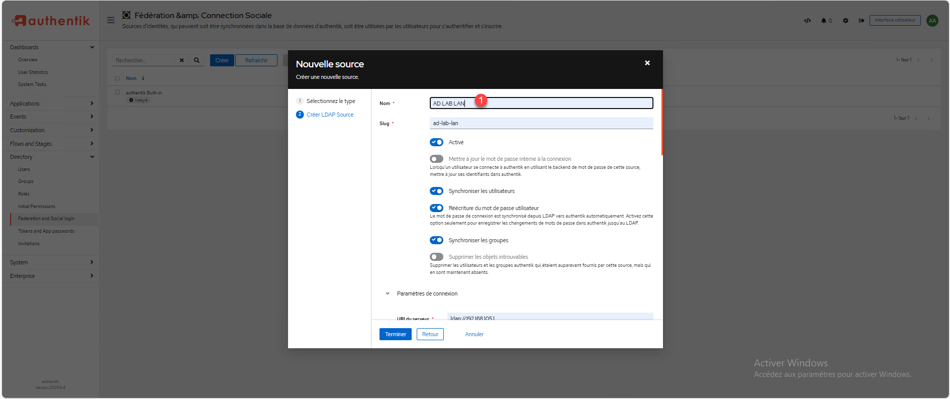Select Tokens and App passwords item
The width and height of the screenshot is (950, 399).
pyautogui.click(x=46, y=231)
